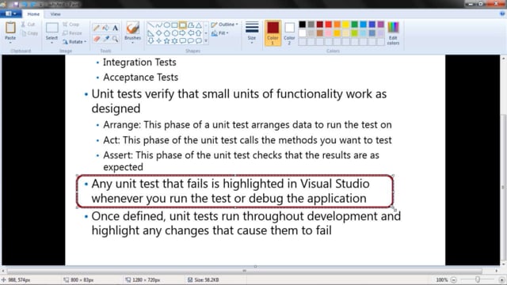Select the Fill with color bucket tool
This screenshot has width=507, height=285.
pyautogui.click(x=105, y=28)
